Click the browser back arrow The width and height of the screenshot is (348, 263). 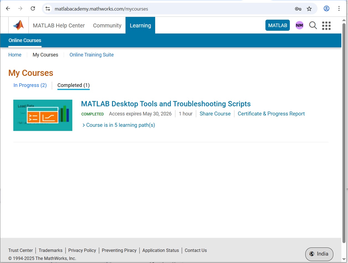pyautogui.click(x=8, y=9)
